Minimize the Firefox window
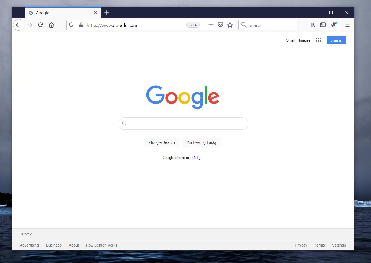Image resolution: width=371 pixels, height=263 pixels. 316,12
